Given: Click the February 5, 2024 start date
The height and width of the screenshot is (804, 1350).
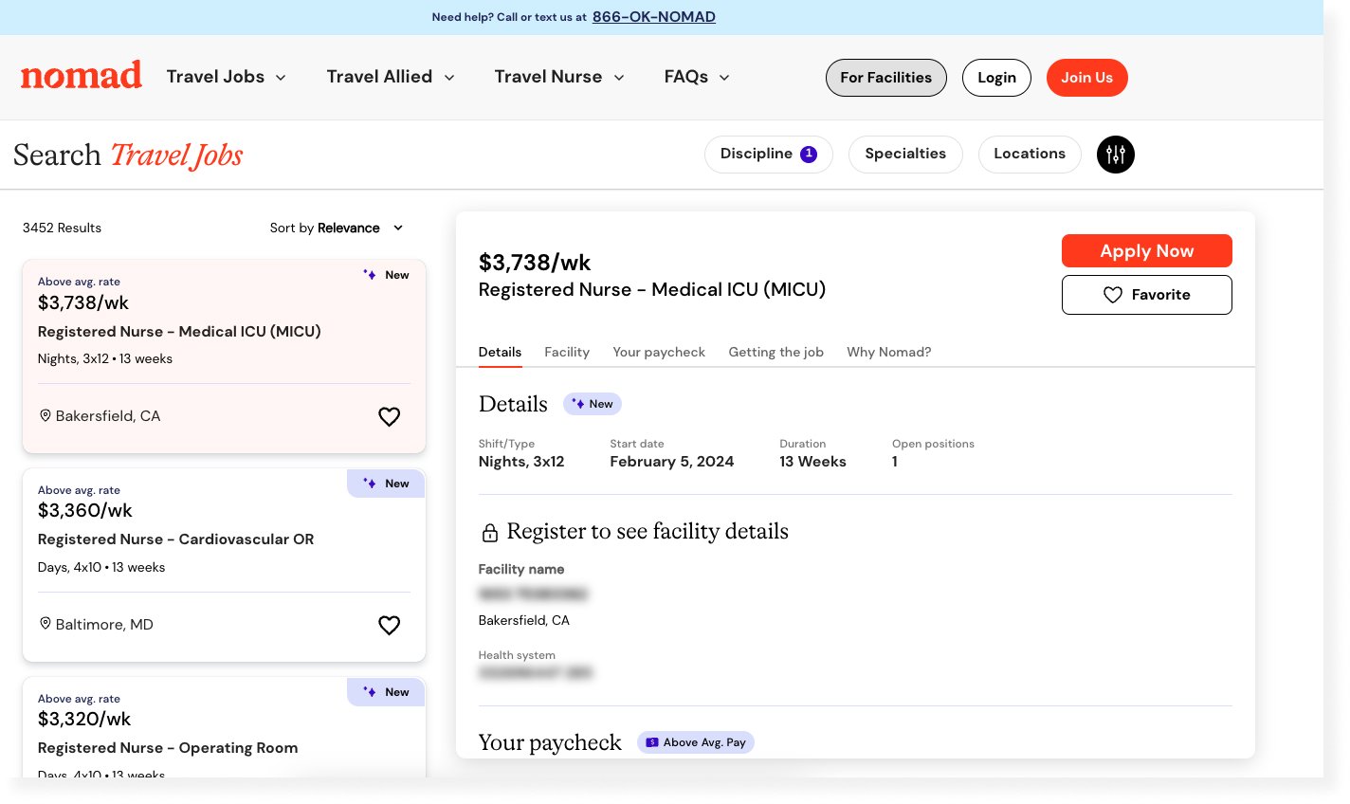Looking at the screenshot, I should (672, 462).
